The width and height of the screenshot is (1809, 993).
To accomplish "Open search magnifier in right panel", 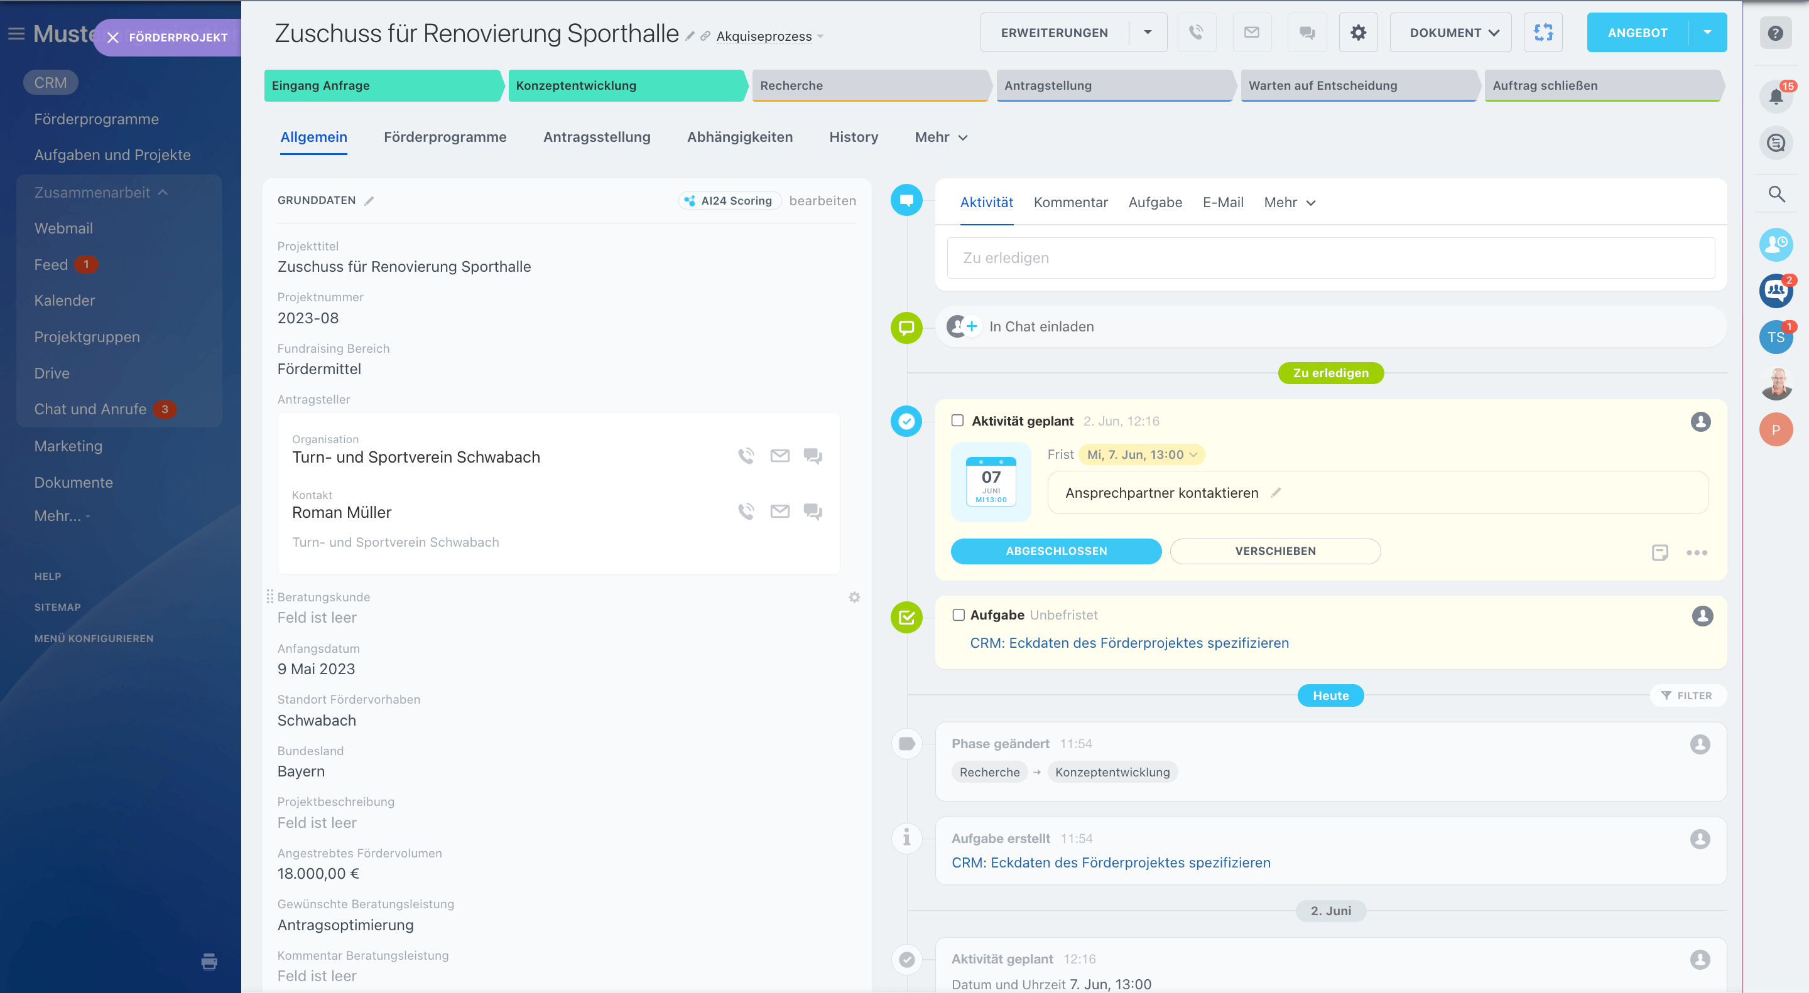I will click(x=1776, y=194).
